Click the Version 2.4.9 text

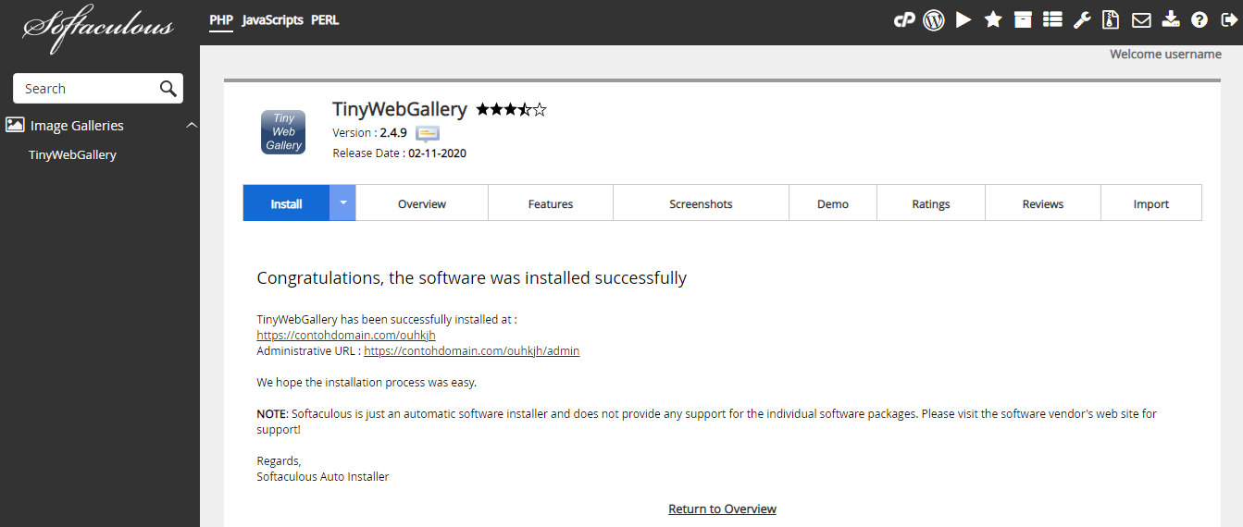369,133
